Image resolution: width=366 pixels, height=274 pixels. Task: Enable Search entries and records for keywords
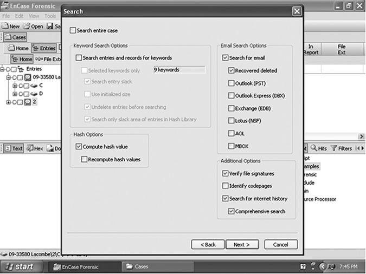point(79,57)
